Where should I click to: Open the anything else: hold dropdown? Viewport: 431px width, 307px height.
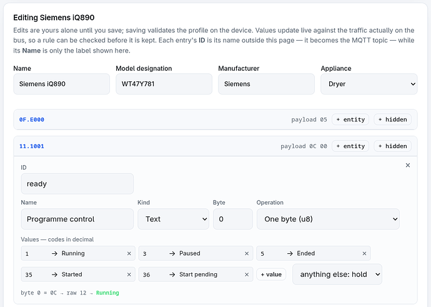[x=337, y=274]
